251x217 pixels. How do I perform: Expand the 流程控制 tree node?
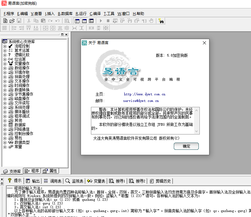[5, 46]
